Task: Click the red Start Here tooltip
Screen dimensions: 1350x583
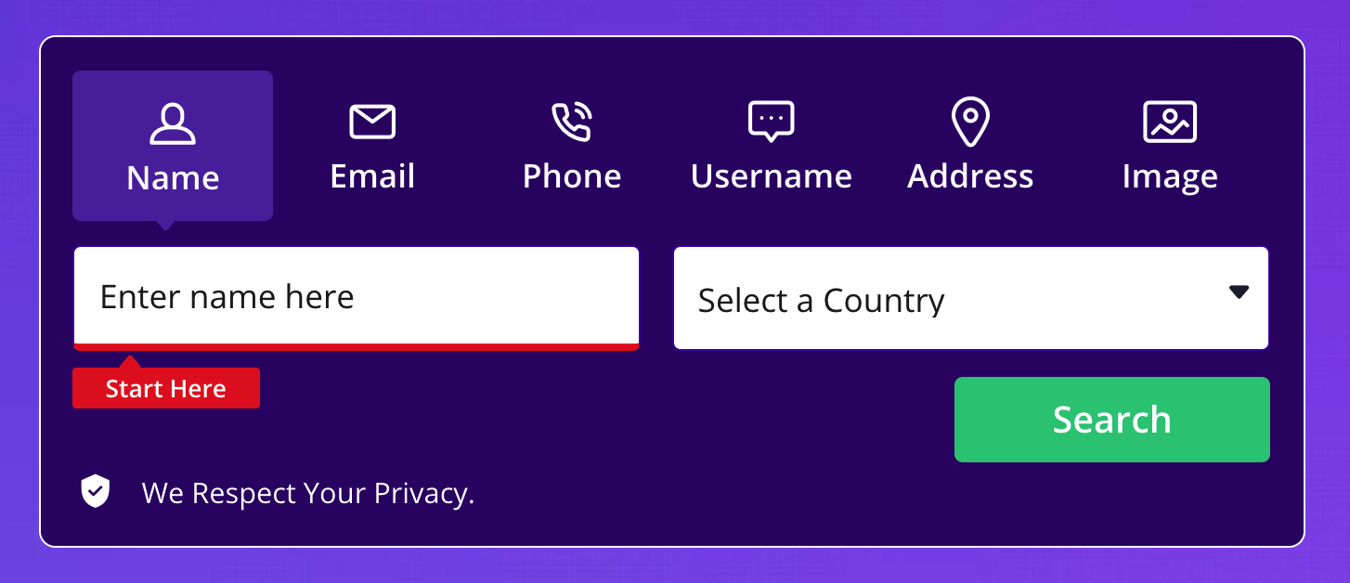Action: [166, 388]
